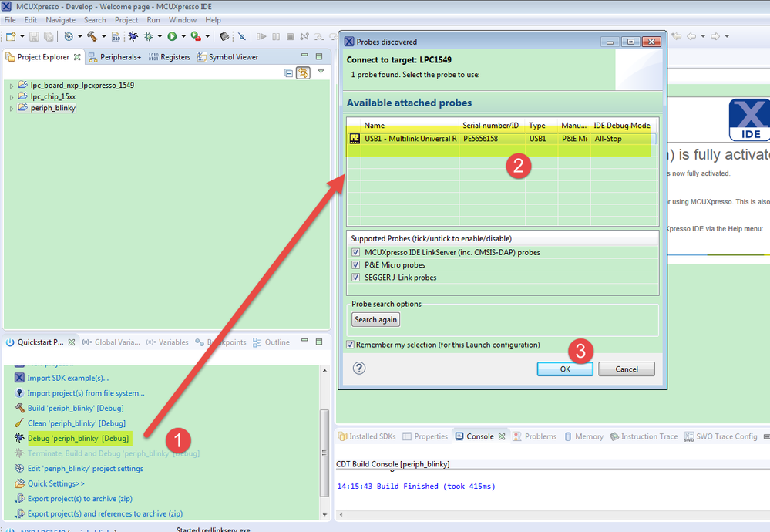The width and height of the screenshot is (770, 532).
Task: Click console horizontal scrollbar left arrow
Action: tap(341, 514)
